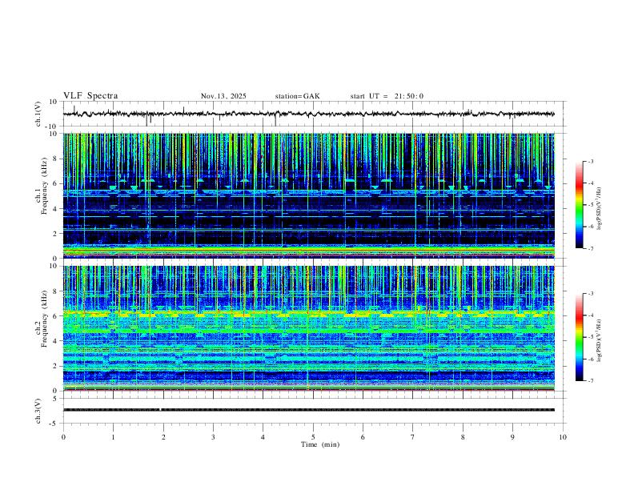Click the "4" kHz tick on the ch.1 spectrogram

click(56, 209)
